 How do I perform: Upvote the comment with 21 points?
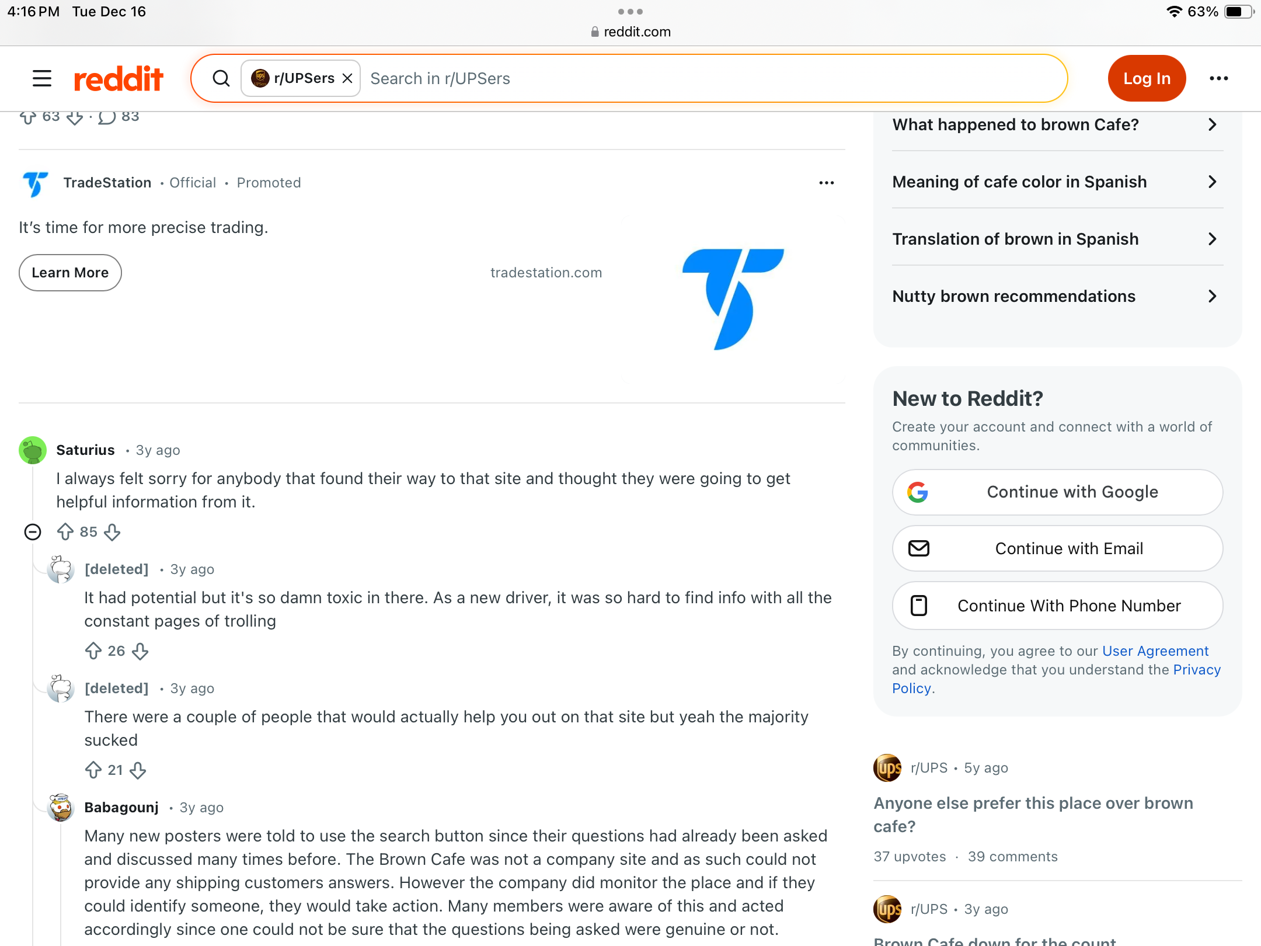[x=93, y=770]
